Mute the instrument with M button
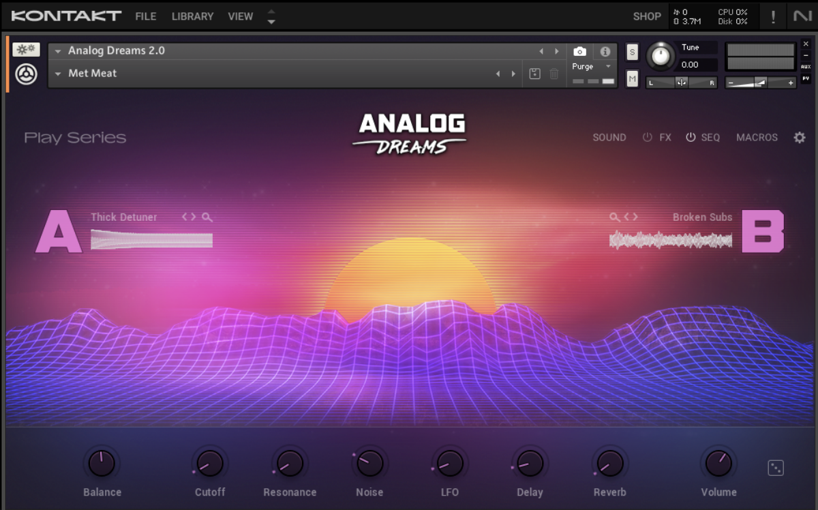Screen dimensions: 818x510 point(633,79)
